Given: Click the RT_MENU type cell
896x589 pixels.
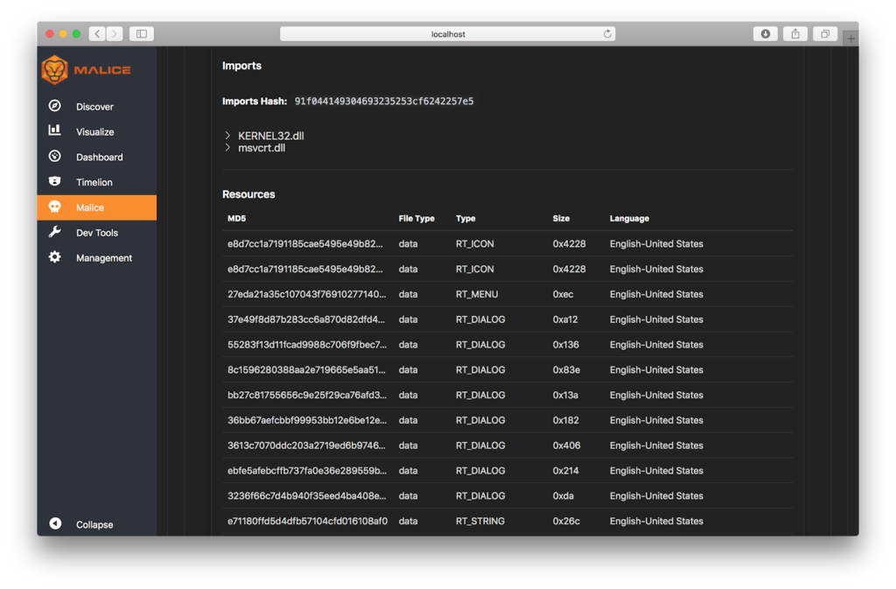Looking at the screenshot, I should pyautogui.click(x=477, y=294).
